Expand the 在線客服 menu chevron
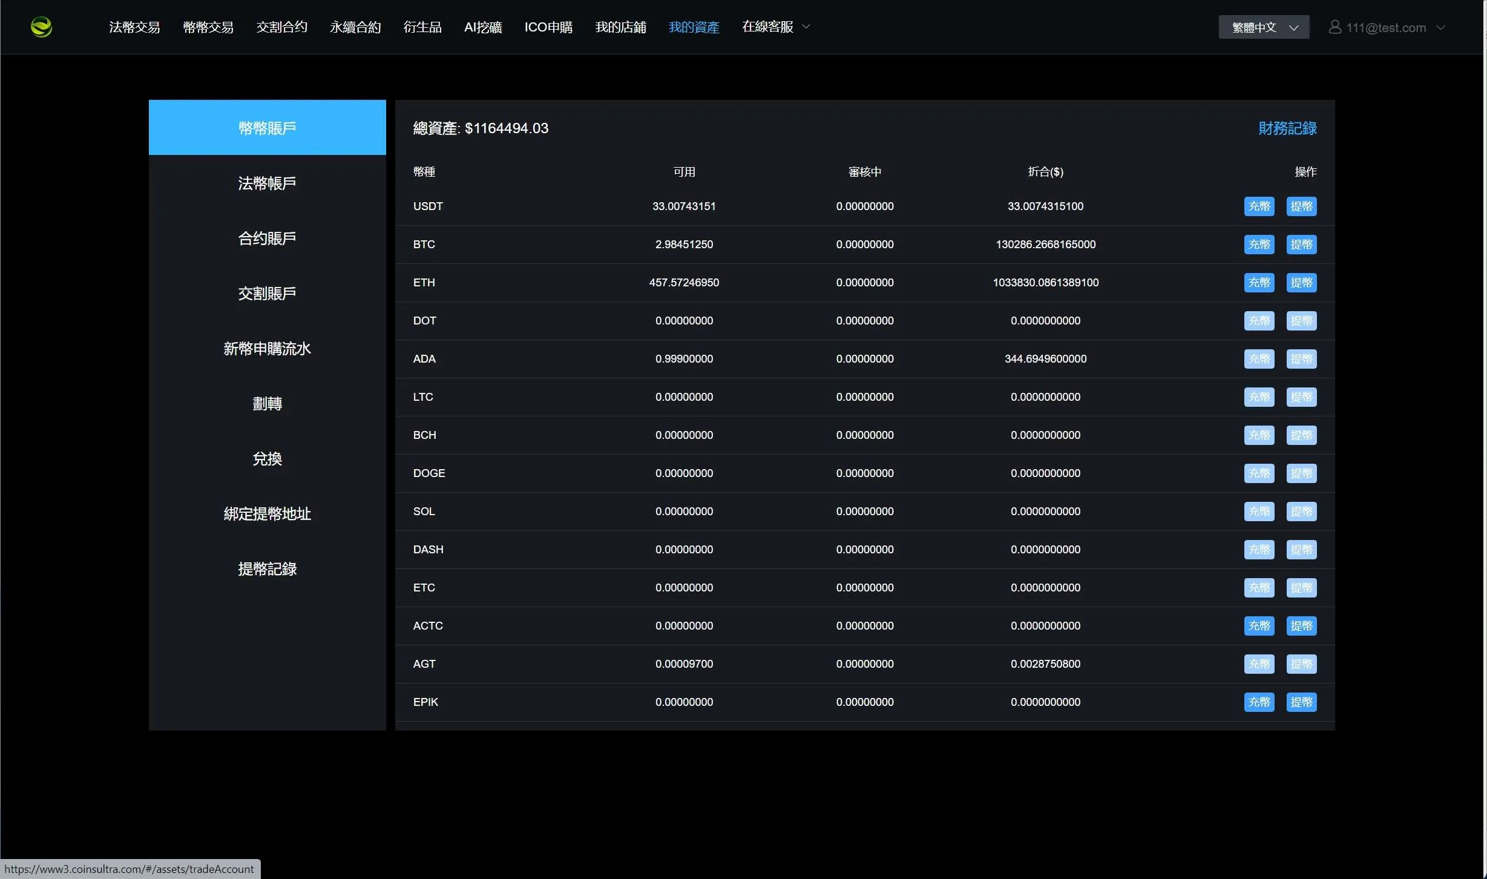The image size is (1487, 879). tap(806, 27)
